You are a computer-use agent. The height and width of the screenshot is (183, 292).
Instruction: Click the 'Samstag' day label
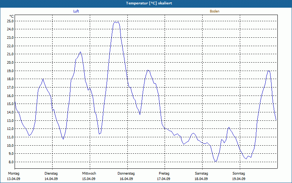point(201,173)
